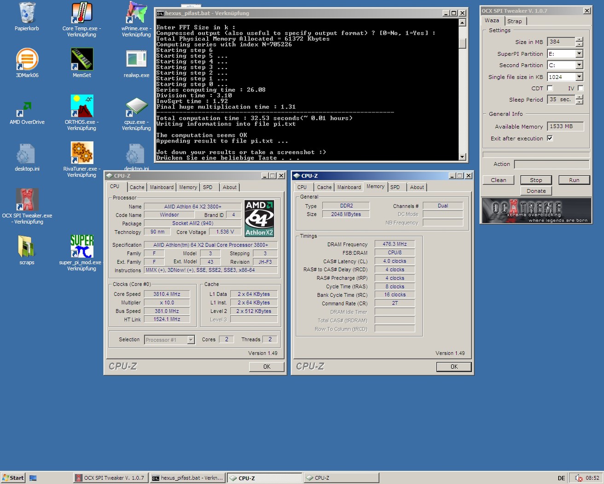Screen dimensions: 604x484
Task: Open the cpuz.exe shortcut icon
Action: pyautogui.click(x=136, y=107)
